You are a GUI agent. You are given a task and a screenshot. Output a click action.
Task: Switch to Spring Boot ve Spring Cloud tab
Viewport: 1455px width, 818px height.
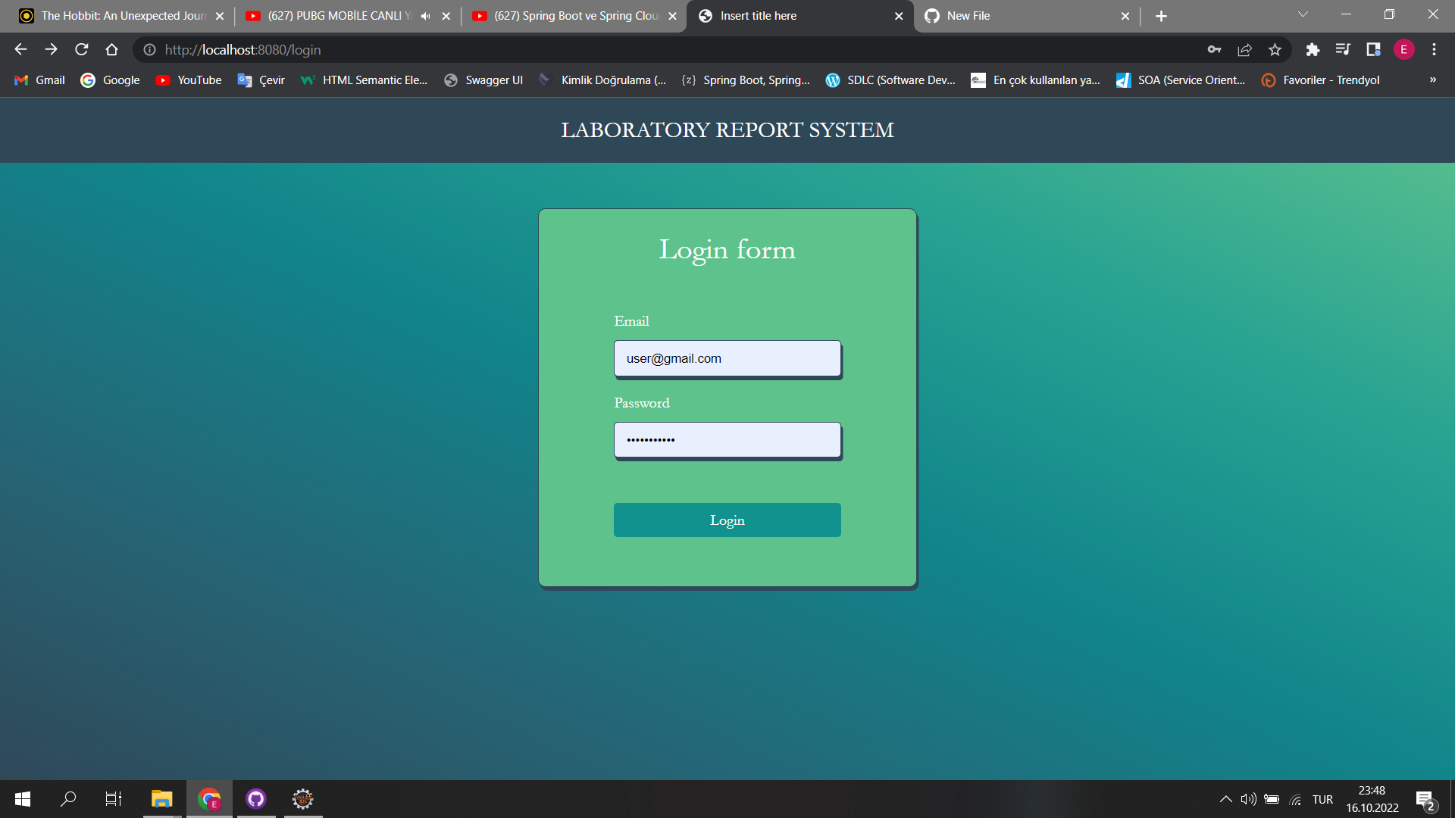click(574, 16)
